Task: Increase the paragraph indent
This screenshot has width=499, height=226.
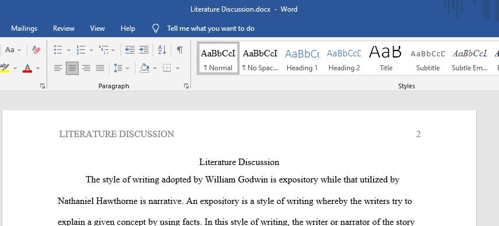Action: click(x=143, y=50)
